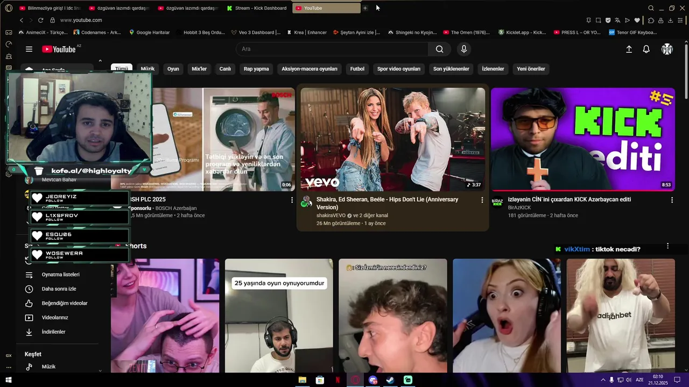
Task: Open the Google Haritalar bookmark
Action: click(x=149, y=32)
